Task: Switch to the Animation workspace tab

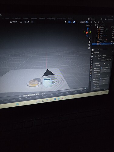Action: tap(34, 19)
